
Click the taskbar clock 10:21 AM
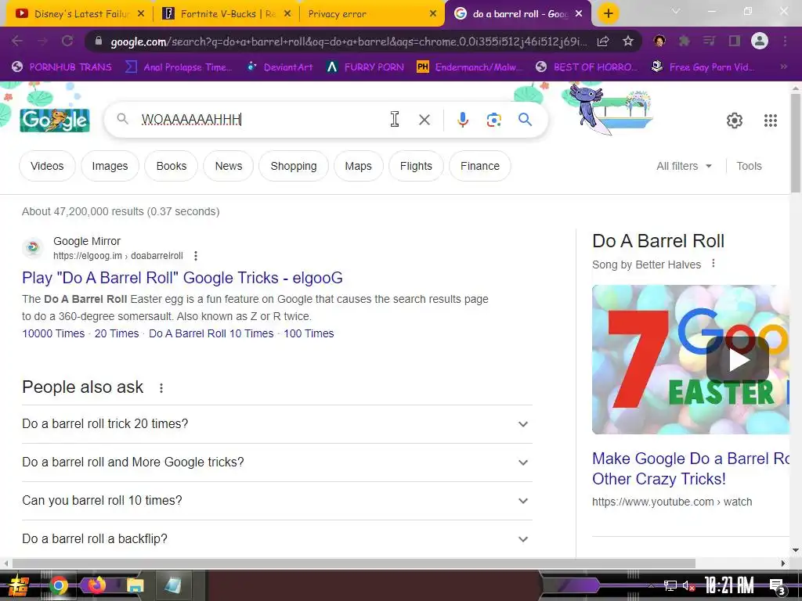coord(729,585)
